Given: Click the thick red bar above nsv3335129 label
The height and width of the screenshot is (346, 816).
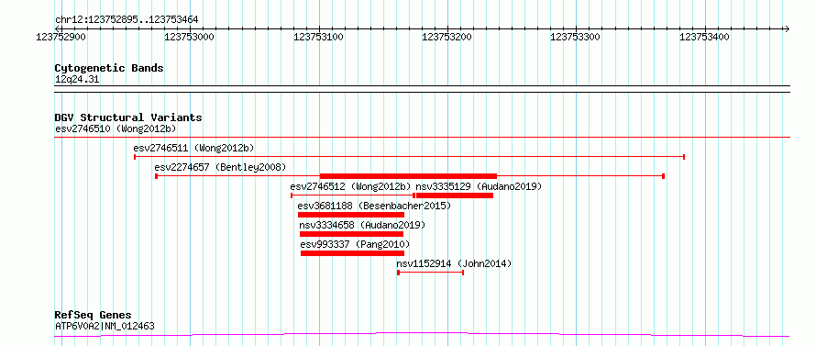Looking at the screenshot, I should coord(409,176).
